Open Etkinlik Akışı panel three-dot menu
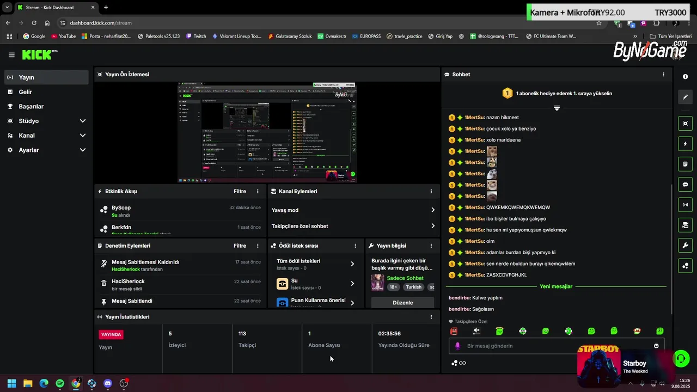Viewport: 697px width, 392px height. point(258,192)
